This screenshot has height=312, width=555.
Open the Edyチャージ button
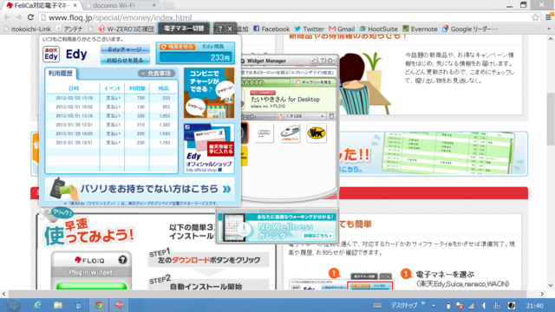point(125,49)
